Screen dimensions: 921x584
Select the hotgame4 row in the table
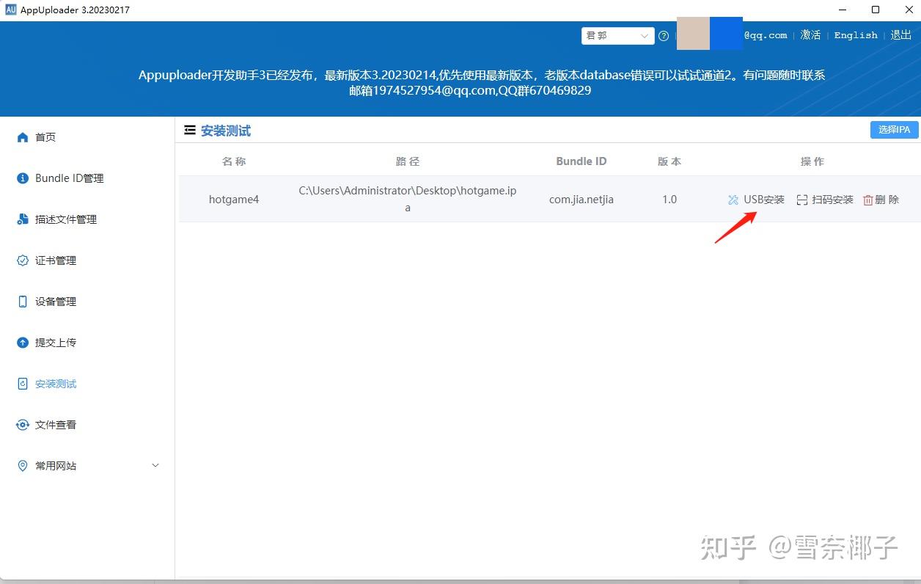[408, 199]
